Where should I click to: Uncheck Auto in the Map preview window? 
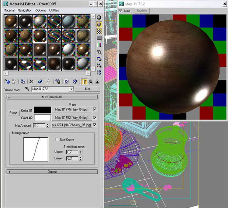[x=121, y=11]
